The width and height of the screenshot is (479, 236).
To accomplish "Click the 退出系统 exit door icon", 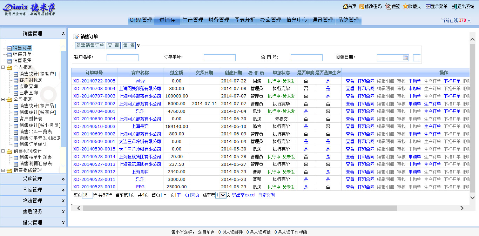I will point(454,6).
